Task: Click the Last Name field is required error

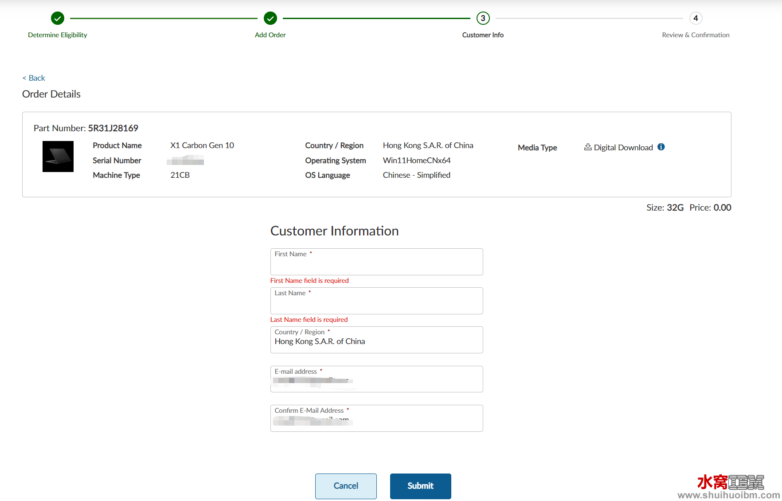Action: click(x=309, y=320)
